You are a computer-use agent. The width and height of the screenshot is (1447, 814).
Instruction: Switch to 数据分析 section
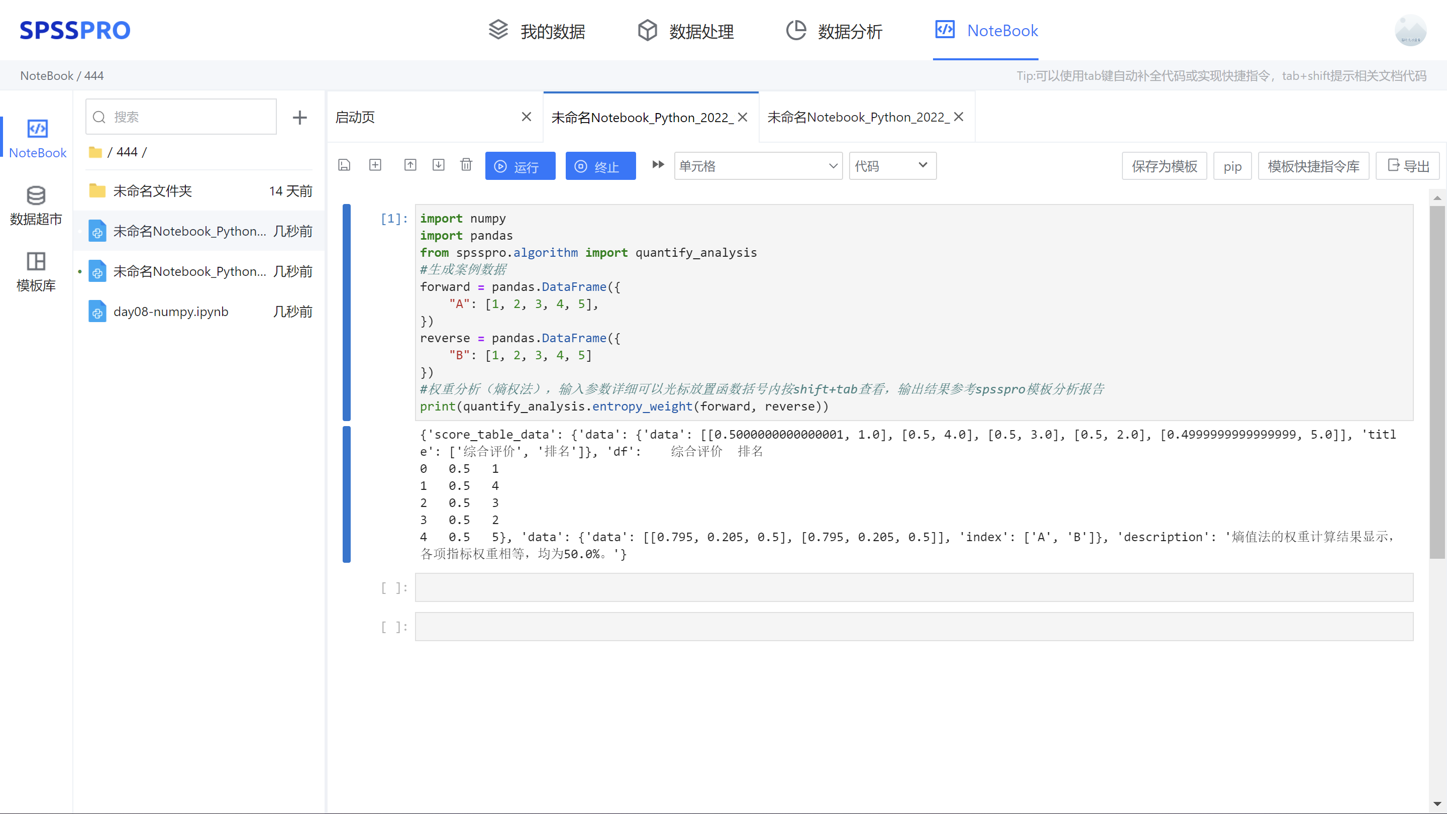(833, 31)
